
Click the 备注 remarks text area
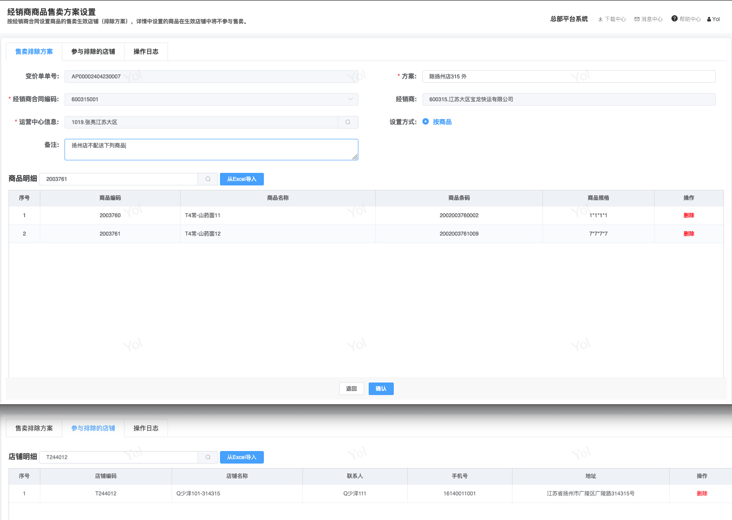[211, 150]
